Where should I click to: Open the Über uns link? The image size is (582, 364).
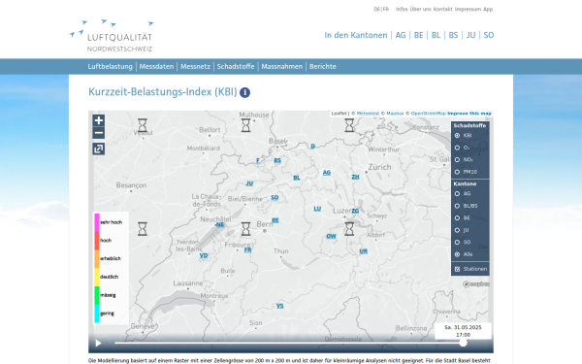click(x=421, y=10)
